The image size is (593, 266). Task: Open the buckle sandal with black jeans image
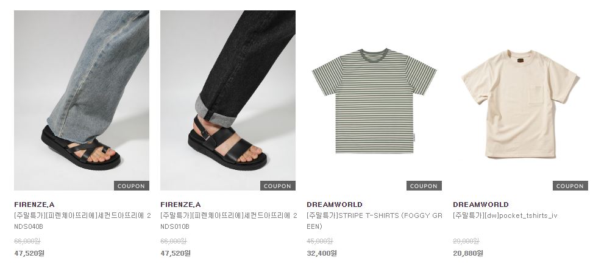[x=228, y=100]
